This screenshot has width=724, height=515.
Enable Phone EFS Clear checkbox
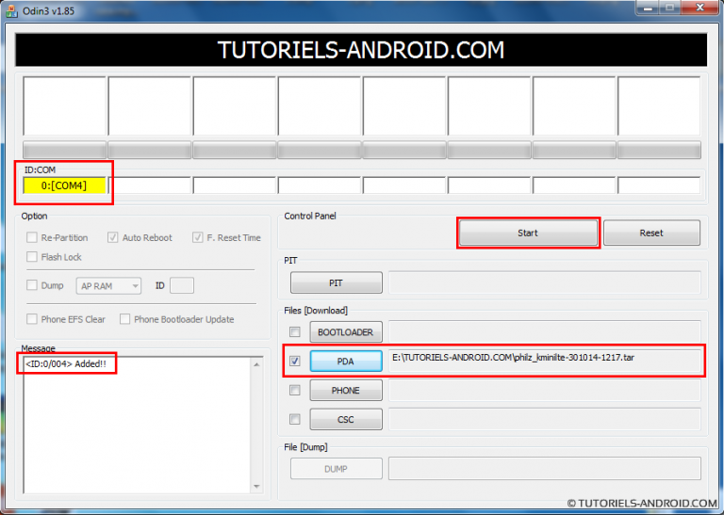pyautogui.click(x=32, y=319)
